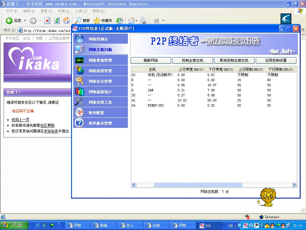The width and height of the screenshot is (306, 230).
Task: Click 控制全部主机 button
Action: click(193, 60)
